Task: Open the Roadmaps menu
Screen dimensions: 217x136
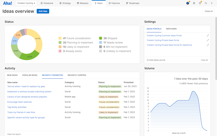Action: click(x=133, y=3)
